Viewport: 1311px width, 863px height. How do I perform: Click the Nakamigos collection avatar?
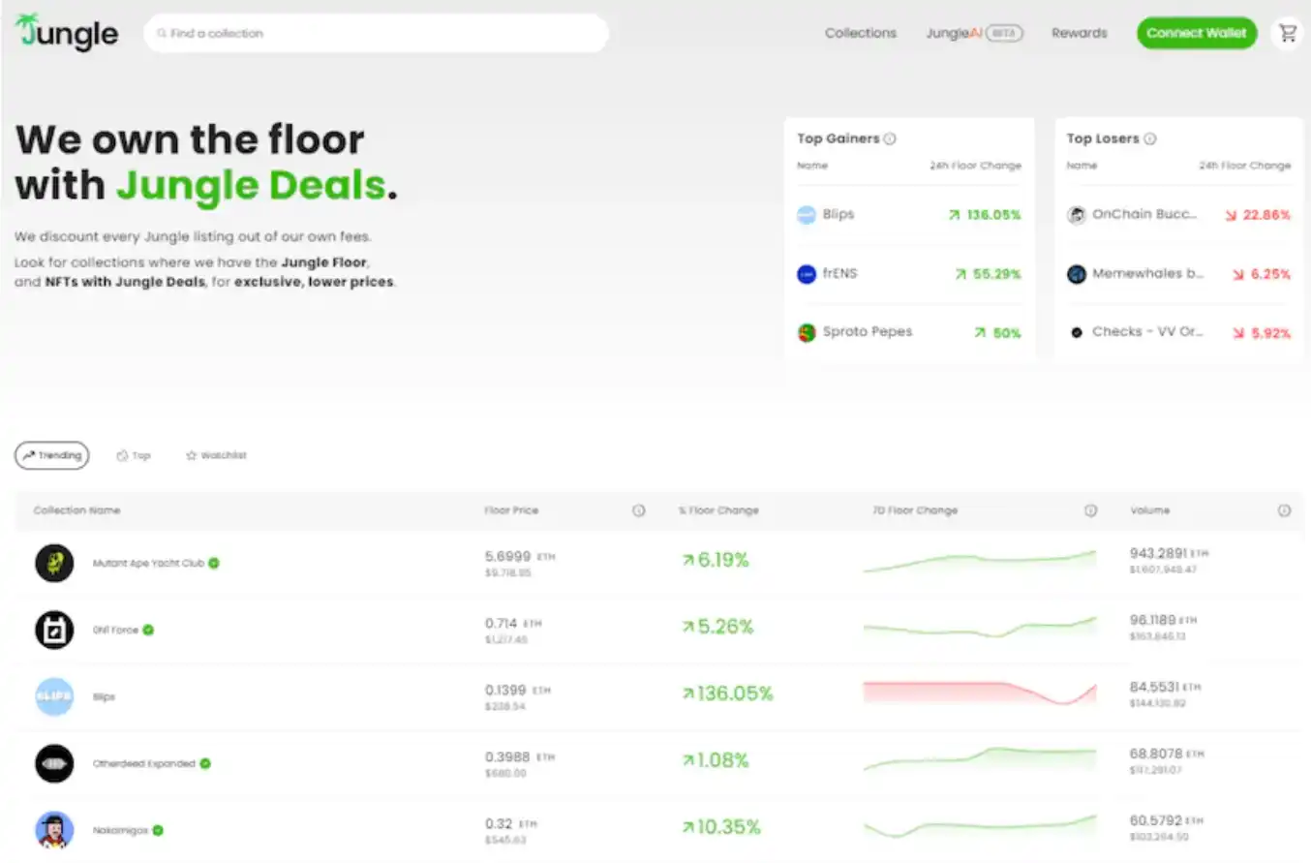tap(54, 830)
